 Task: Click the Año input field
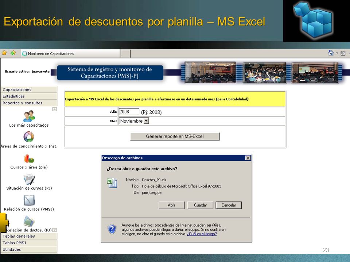[129, 112]
